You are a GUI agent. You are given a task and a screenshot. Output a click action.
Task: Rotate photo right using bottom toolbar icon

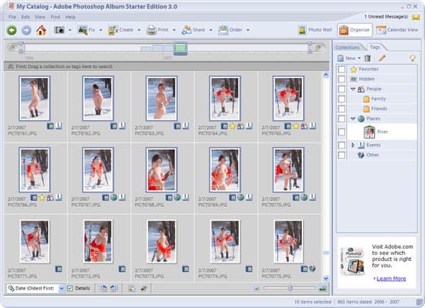(x=114, y=288)
